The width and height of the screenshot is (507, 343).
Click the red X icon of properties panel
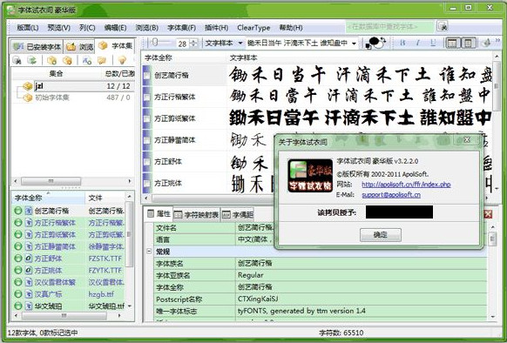coord(488,213)
